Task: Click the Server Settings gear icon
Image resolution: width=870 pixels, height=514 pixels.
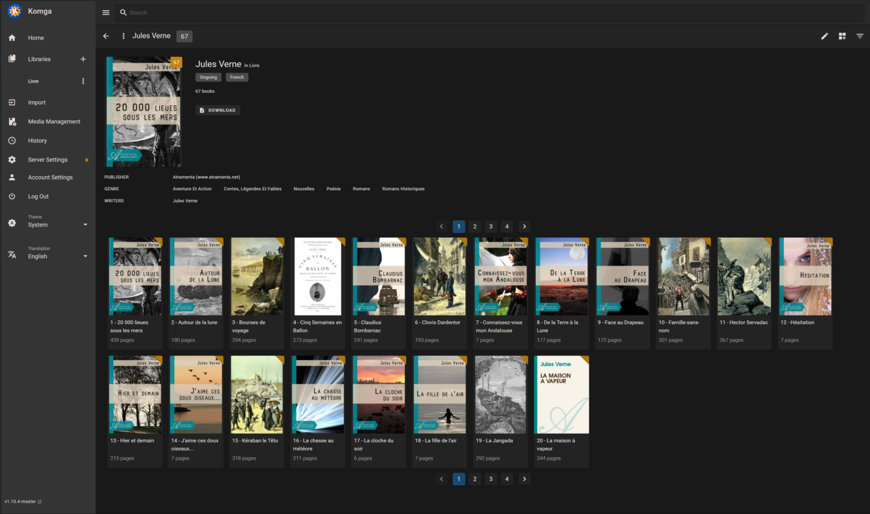Action: (x=12, y=159)
